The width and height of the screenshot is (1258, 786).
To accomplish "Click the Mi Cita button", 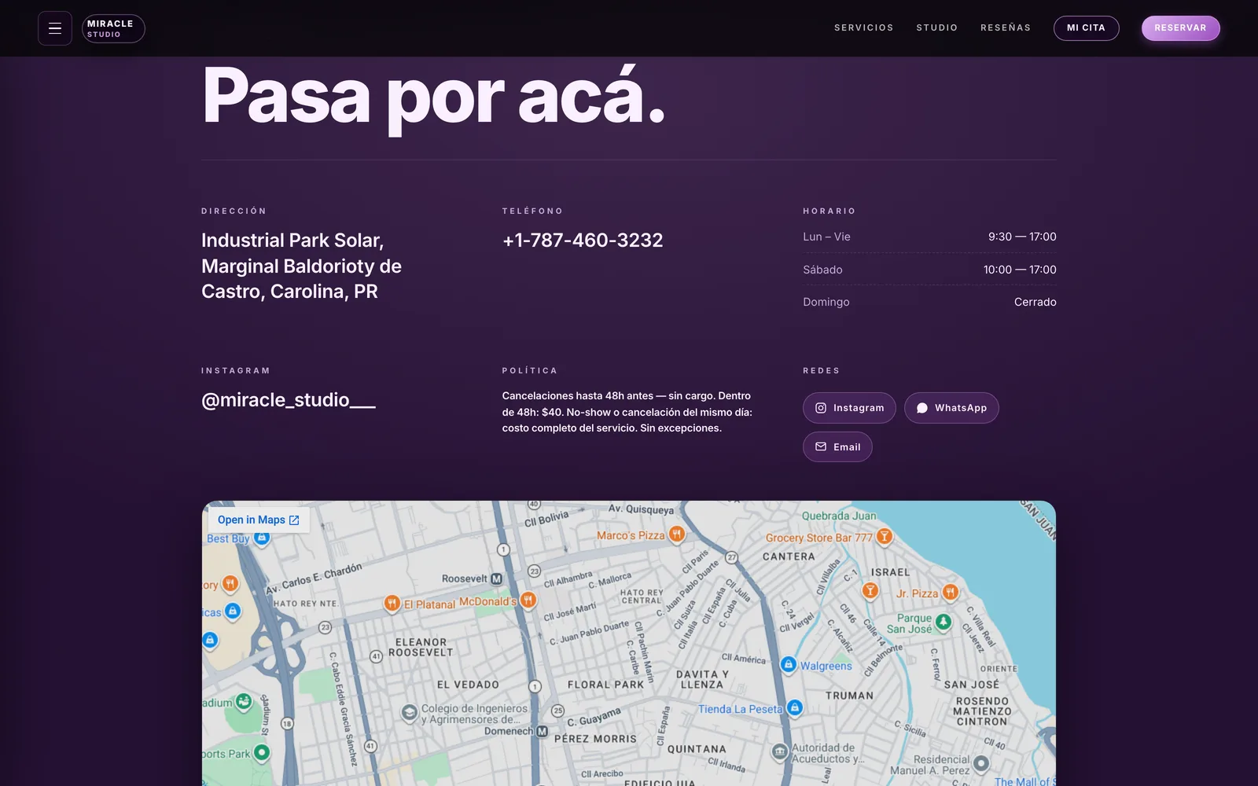I will pyautogui.click(x=1086, y=28).
